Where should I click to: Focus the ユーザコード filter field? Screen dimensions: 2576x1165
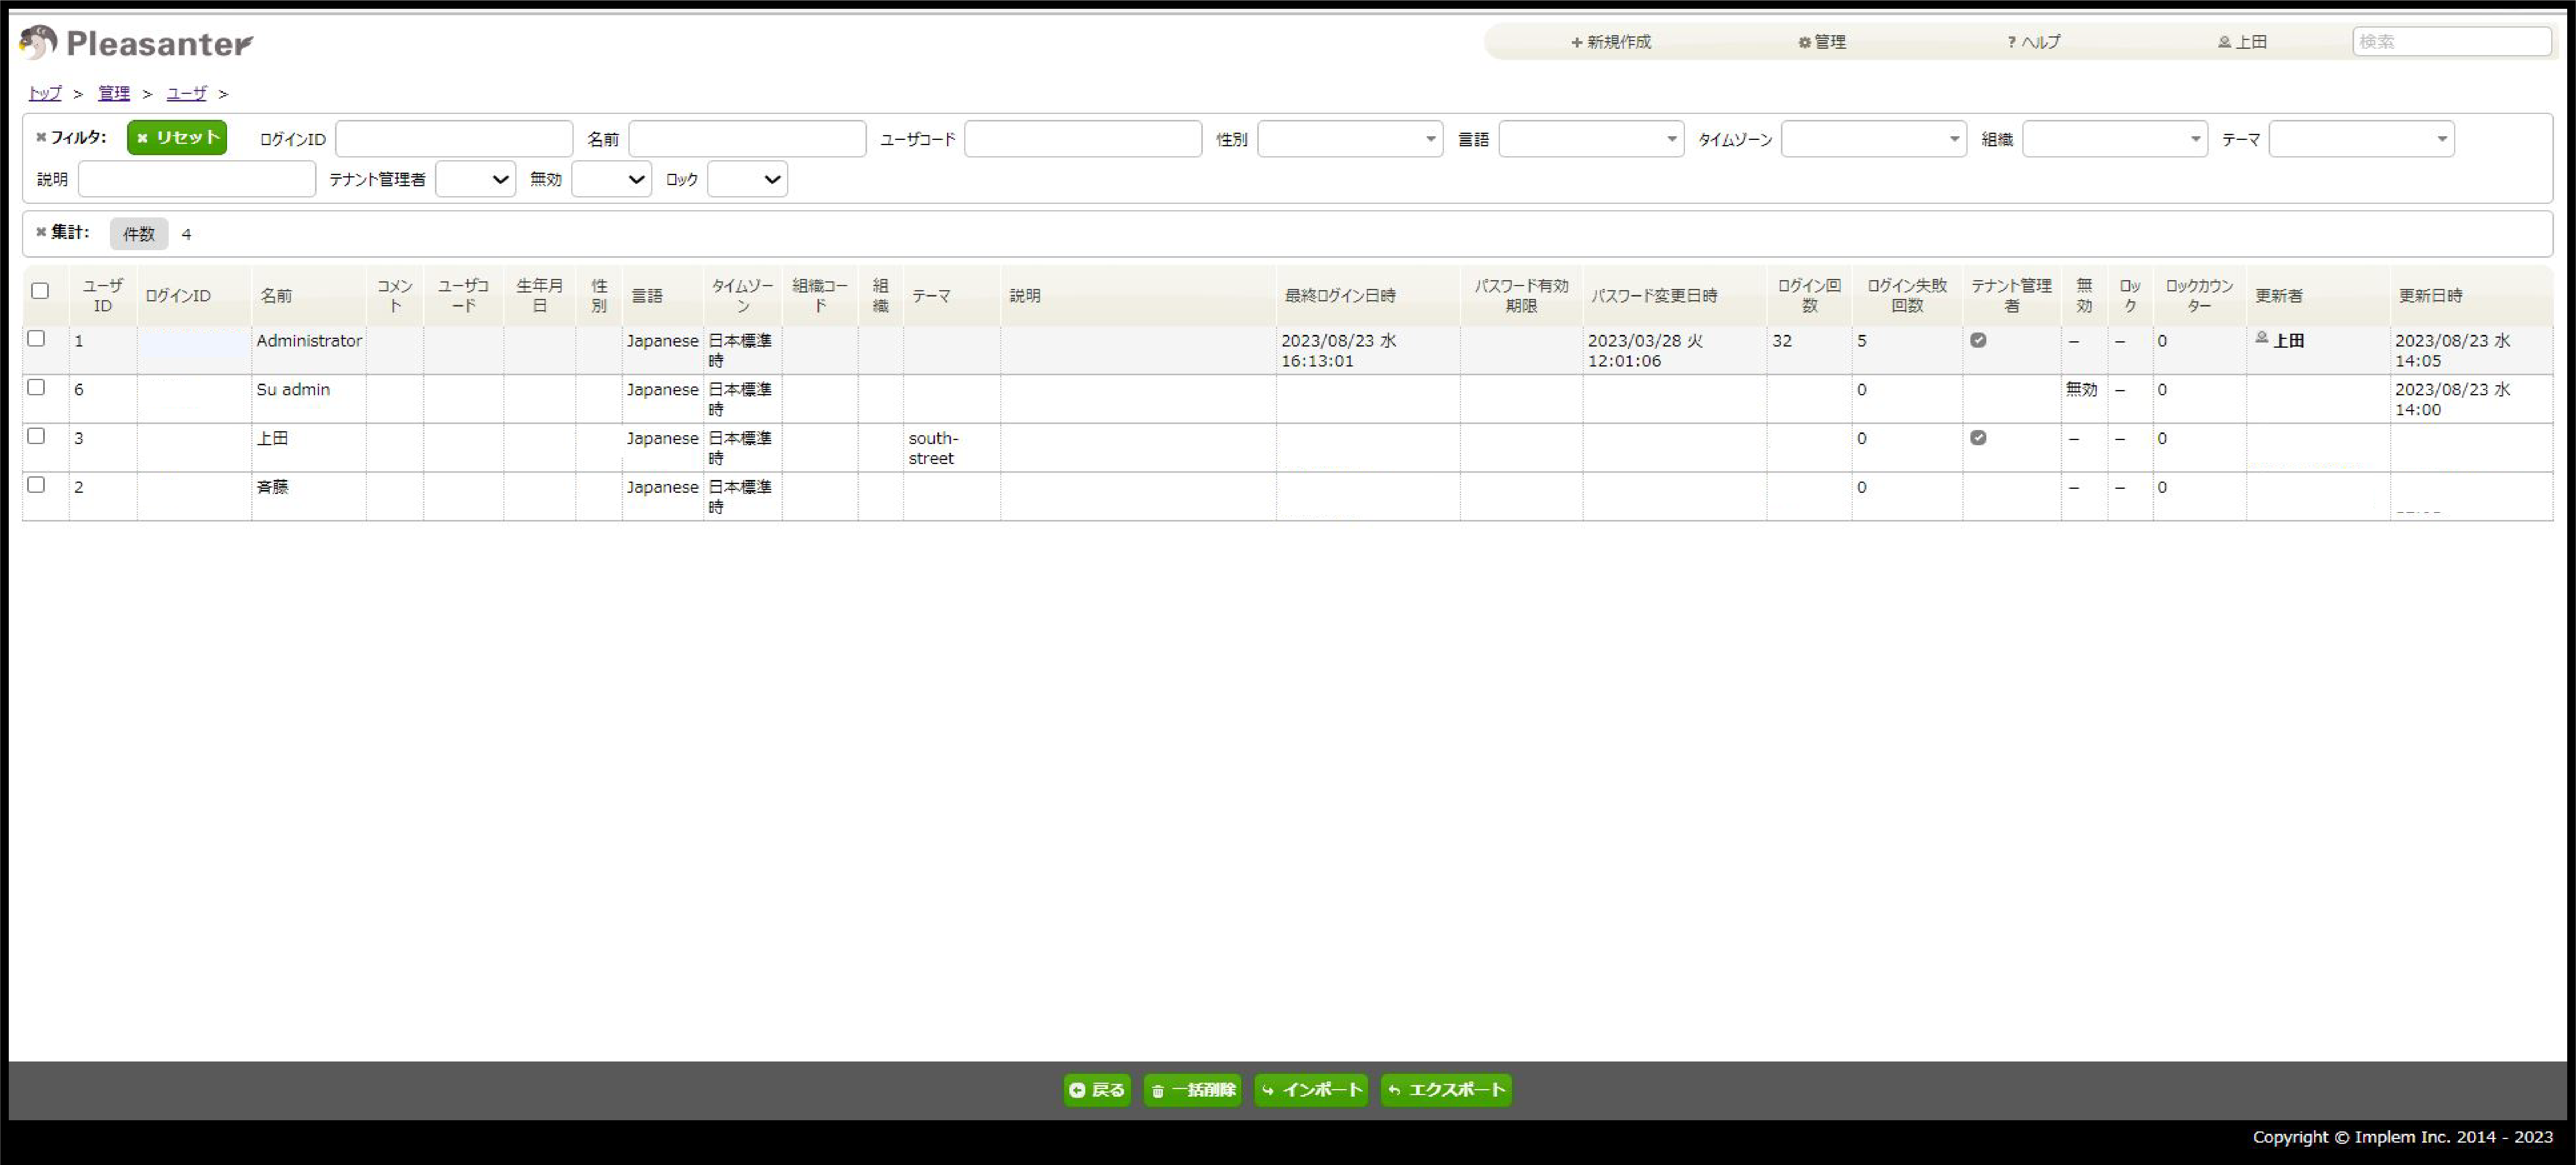coord(1083,139)
